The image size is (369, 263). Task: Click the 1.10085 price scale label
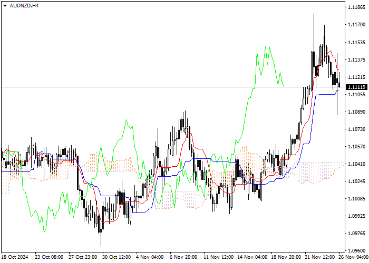pyautogui.click(x=356, y=199)
